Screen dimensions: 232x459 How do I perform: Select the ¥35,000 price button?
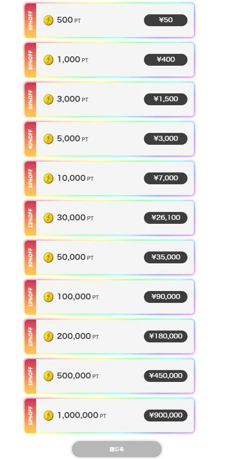tap(166, 257)
